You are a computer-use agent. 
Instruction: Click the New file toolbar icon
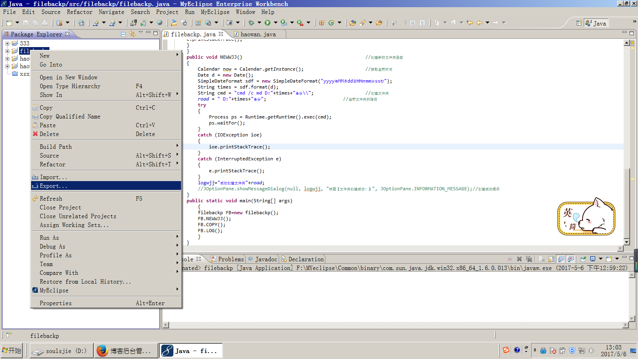[9, 23]
